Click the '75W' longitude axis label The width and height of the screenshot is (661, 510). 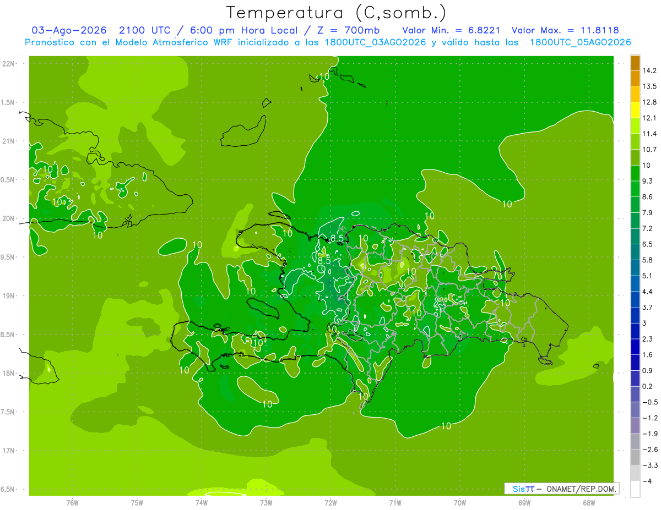coord(137,502)
